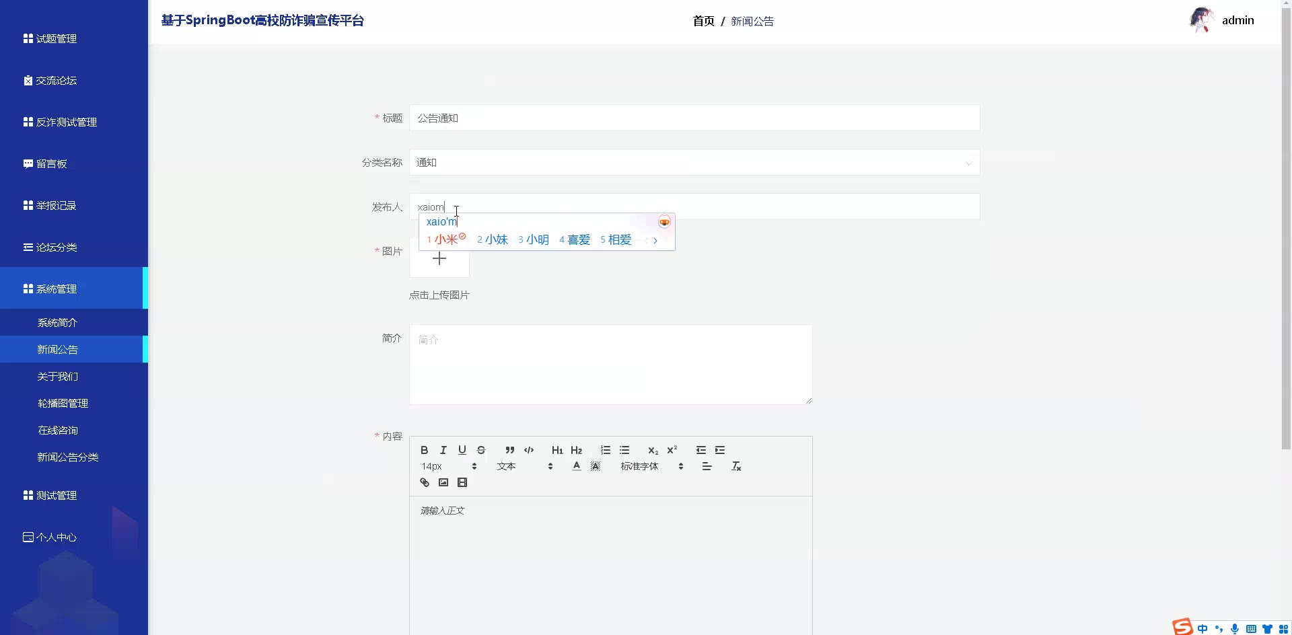Open 交流论坛 in the sidebar
This screenshot has height=635, width=1292.
pos(57,81)
